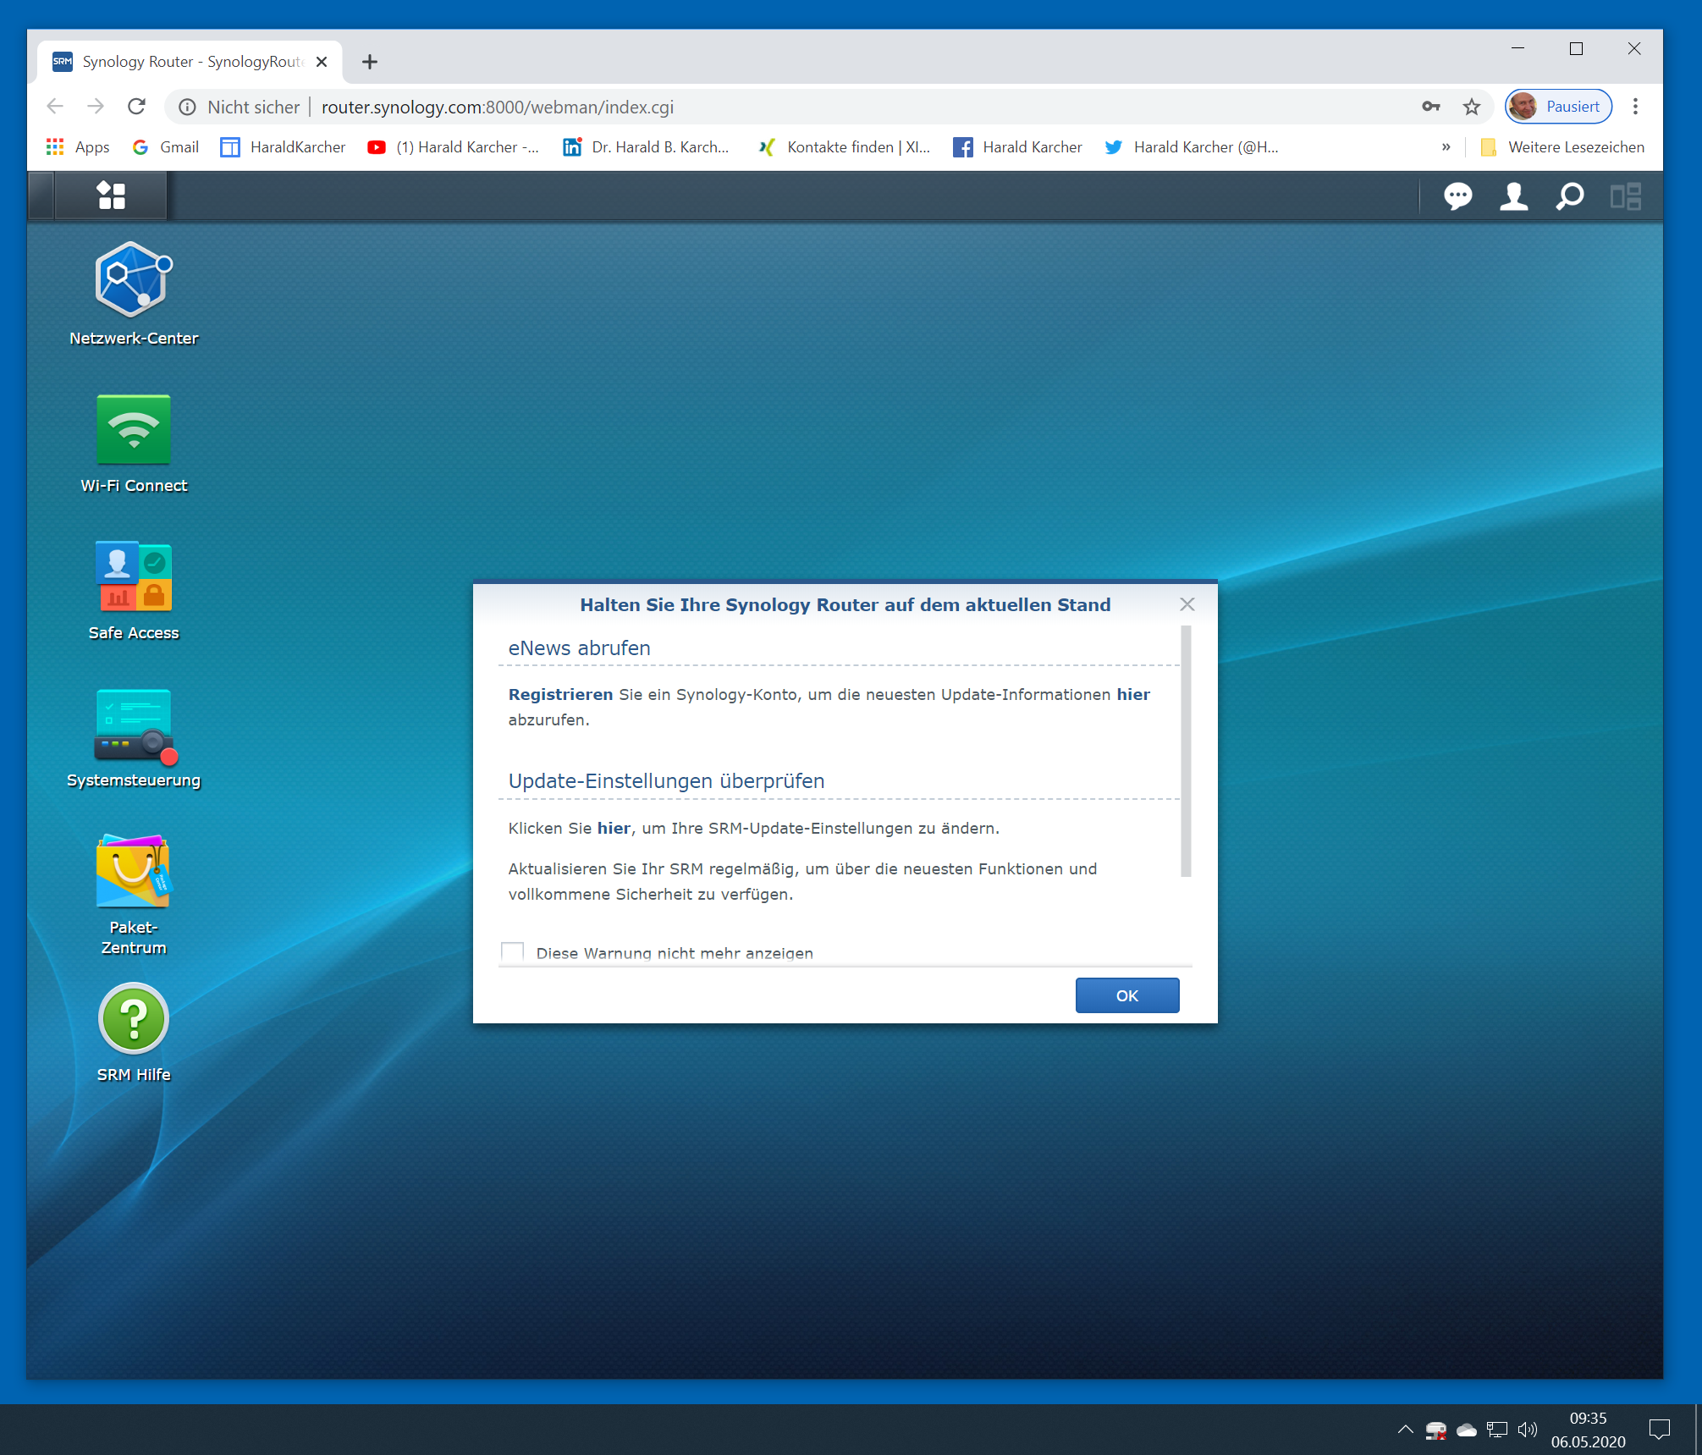This screenshot has width=1702, height=1455.
Task: Click the SRM search magnifier icon
Action: [1569, 196]
